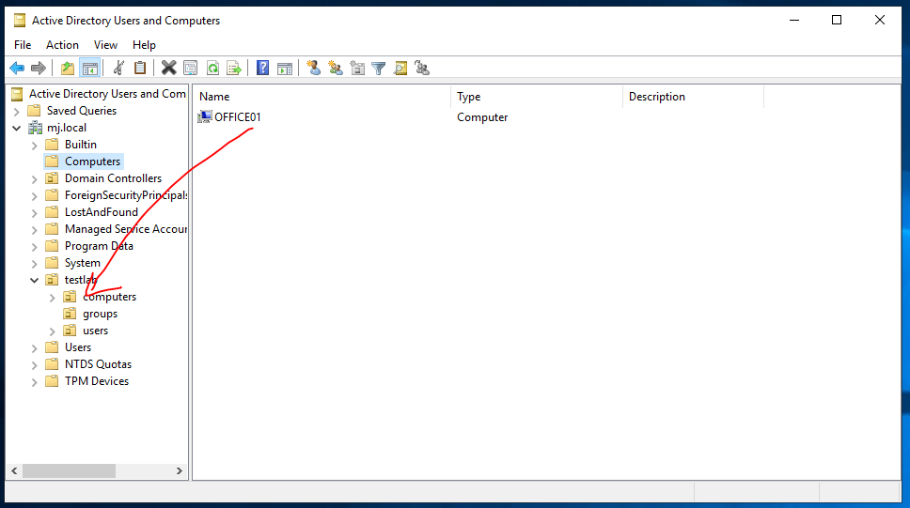Click the Find objects toolbar icon
The width and height of the screenshot is (910, 508).
pos(400,69)
